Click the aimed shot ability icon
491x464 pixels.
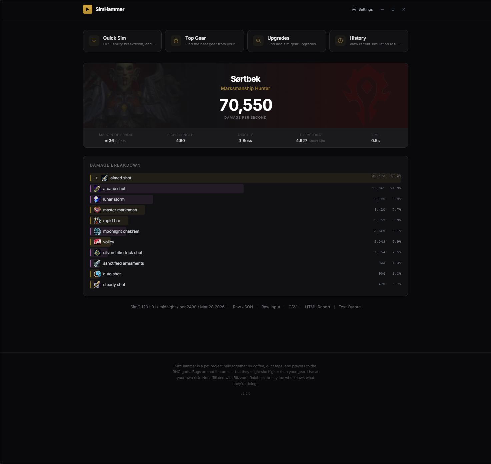click(x=105, y=178)
